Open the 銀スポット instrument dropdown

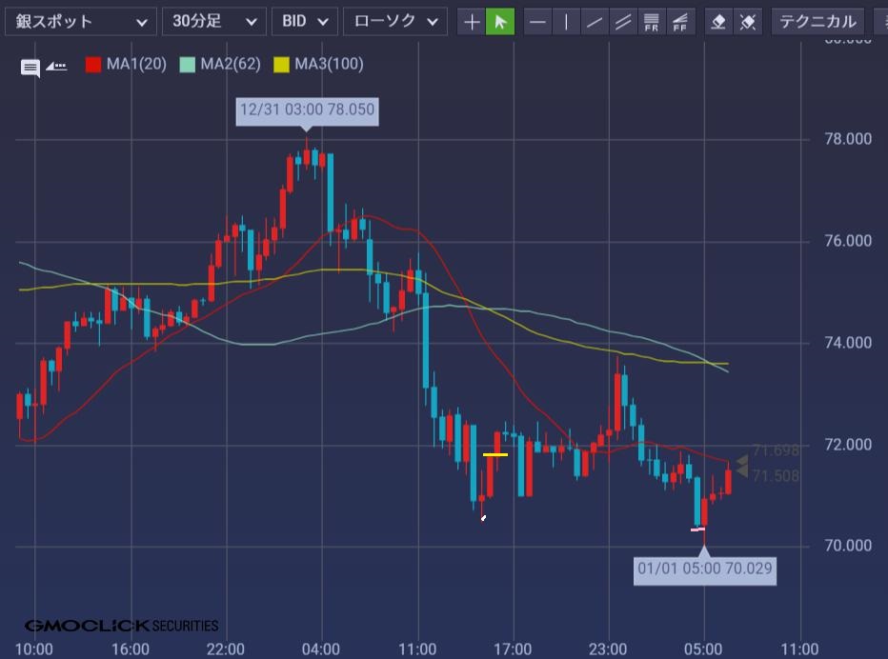click(81, 22)
